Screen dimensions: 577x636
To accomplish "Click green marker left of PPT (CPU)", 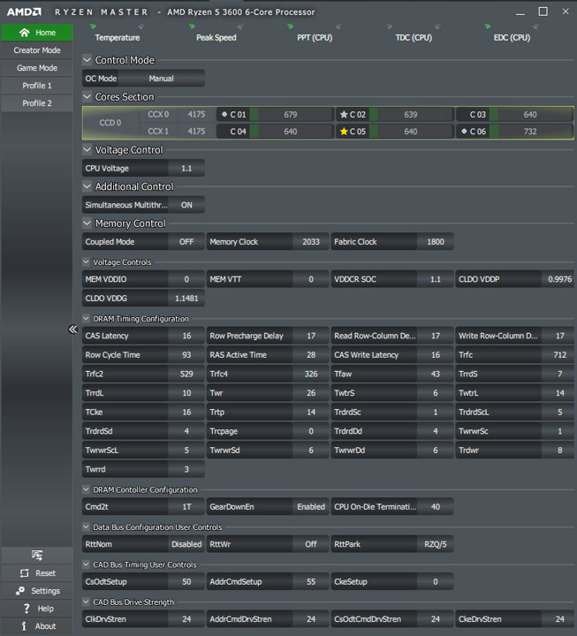I will (290, 26).
